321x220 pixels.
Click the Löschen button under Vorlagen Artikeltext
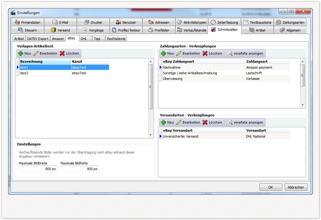point(69,53)
